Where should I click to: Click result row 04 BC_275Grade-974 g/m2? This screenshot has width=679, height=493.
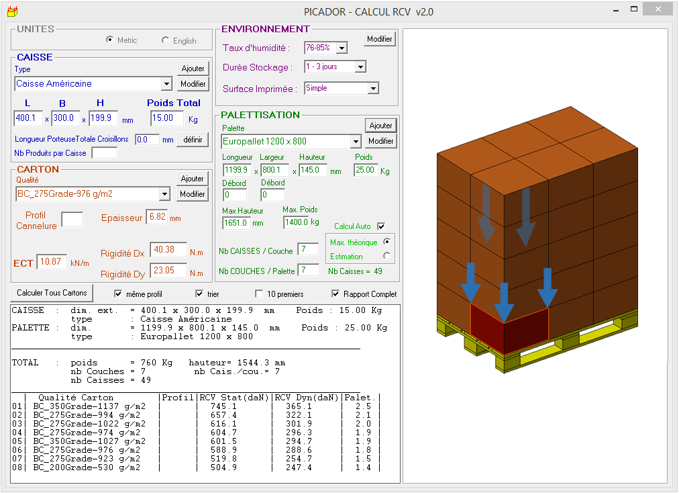click(196, 433)
